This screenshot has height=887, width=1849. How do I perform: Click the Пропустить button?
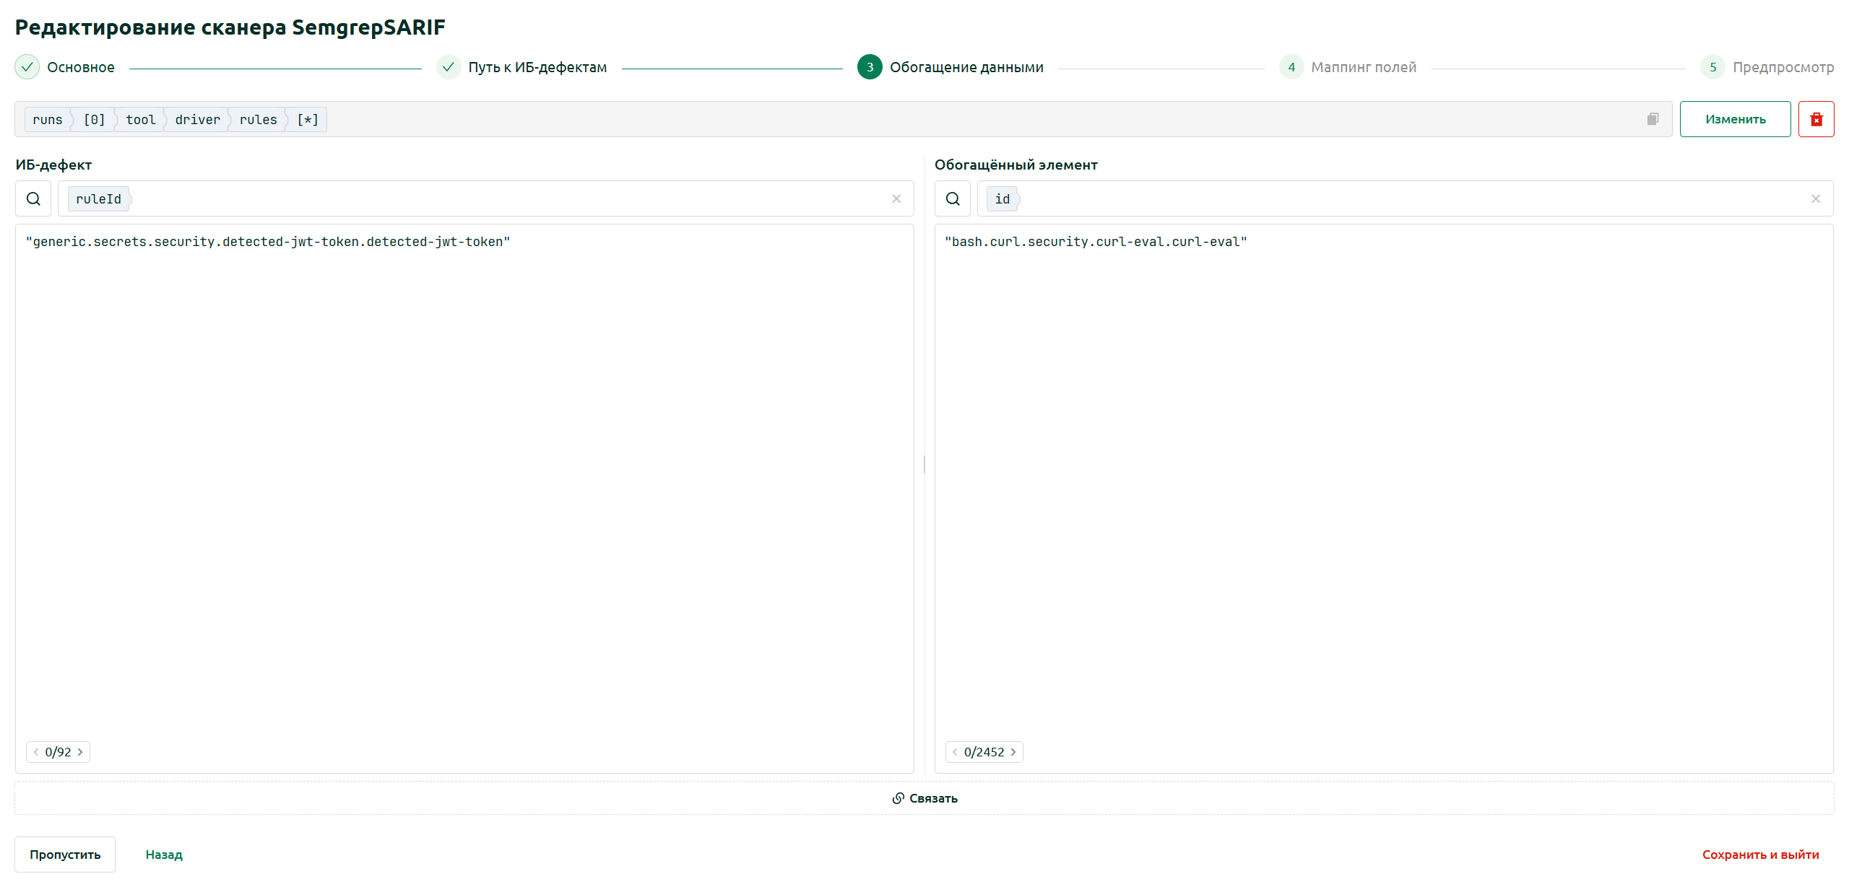point(65,855)
